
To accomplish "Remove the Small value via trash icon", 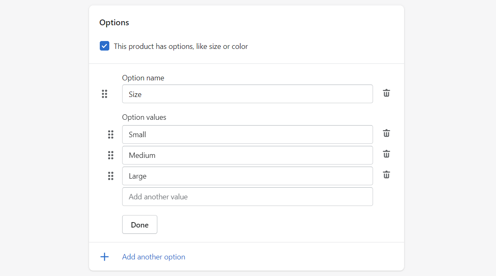I will tap(386, 133).
